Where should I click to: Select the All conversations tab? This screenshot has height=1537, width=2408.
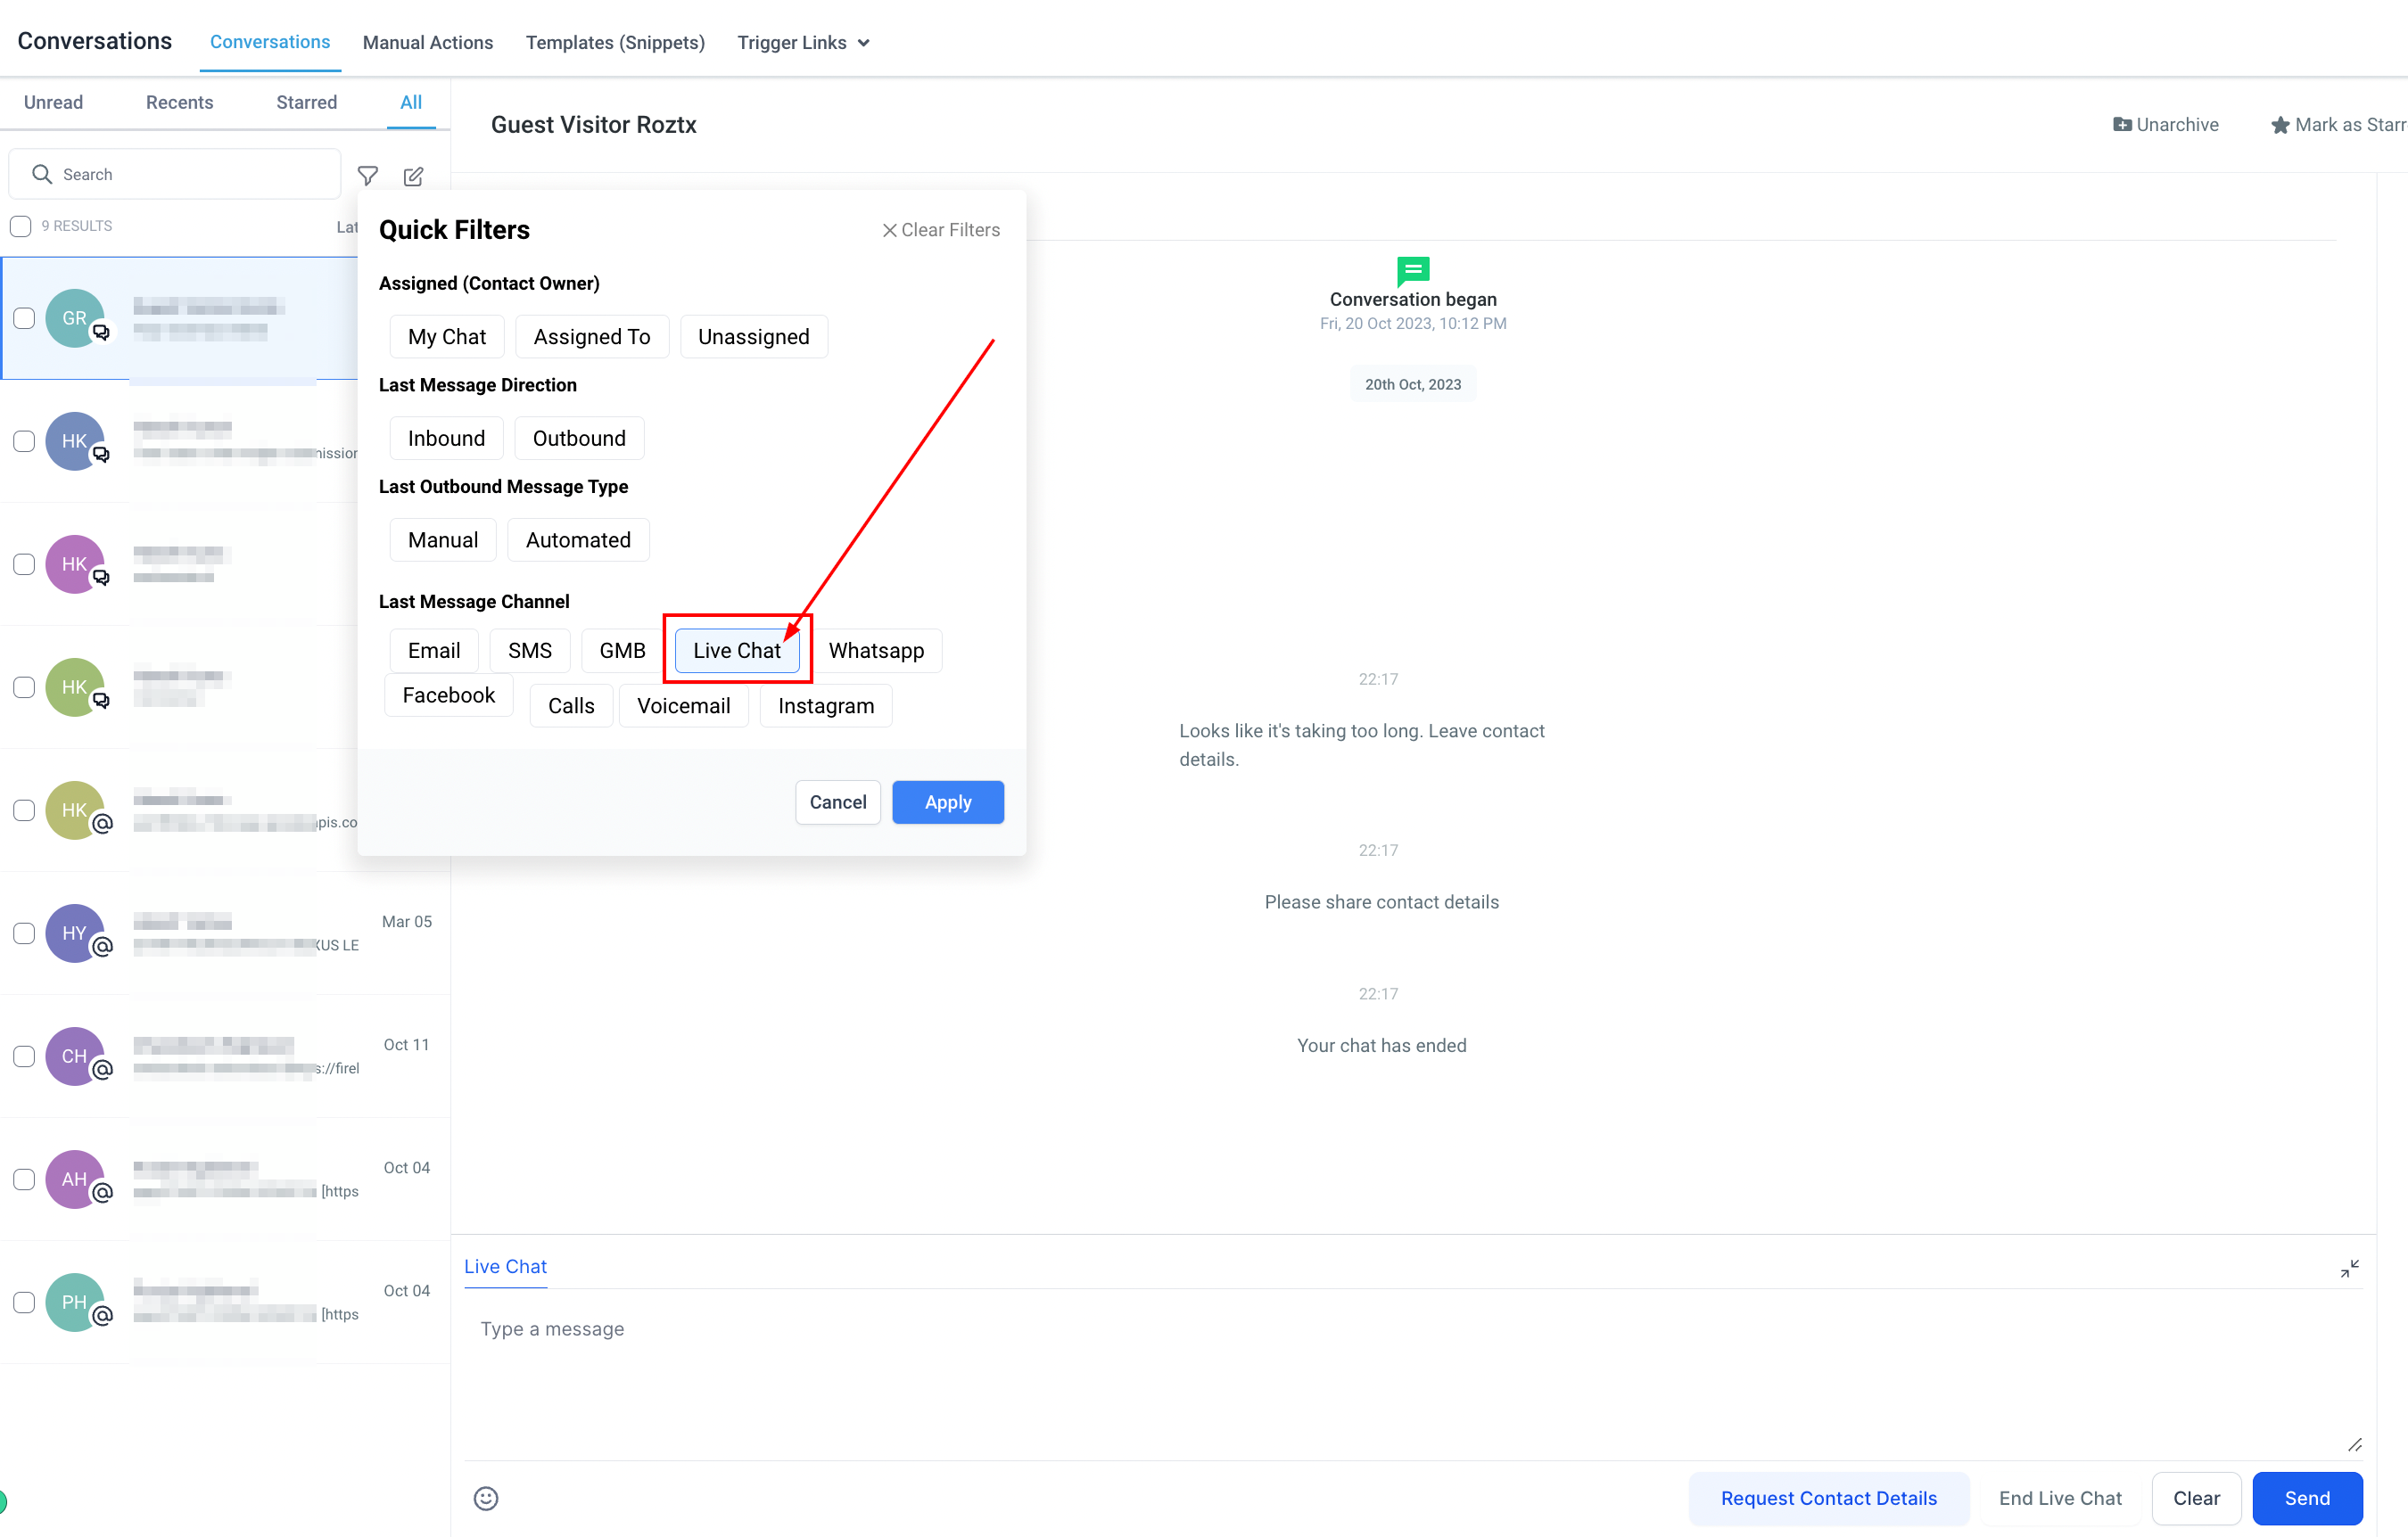tap(411, 102)
